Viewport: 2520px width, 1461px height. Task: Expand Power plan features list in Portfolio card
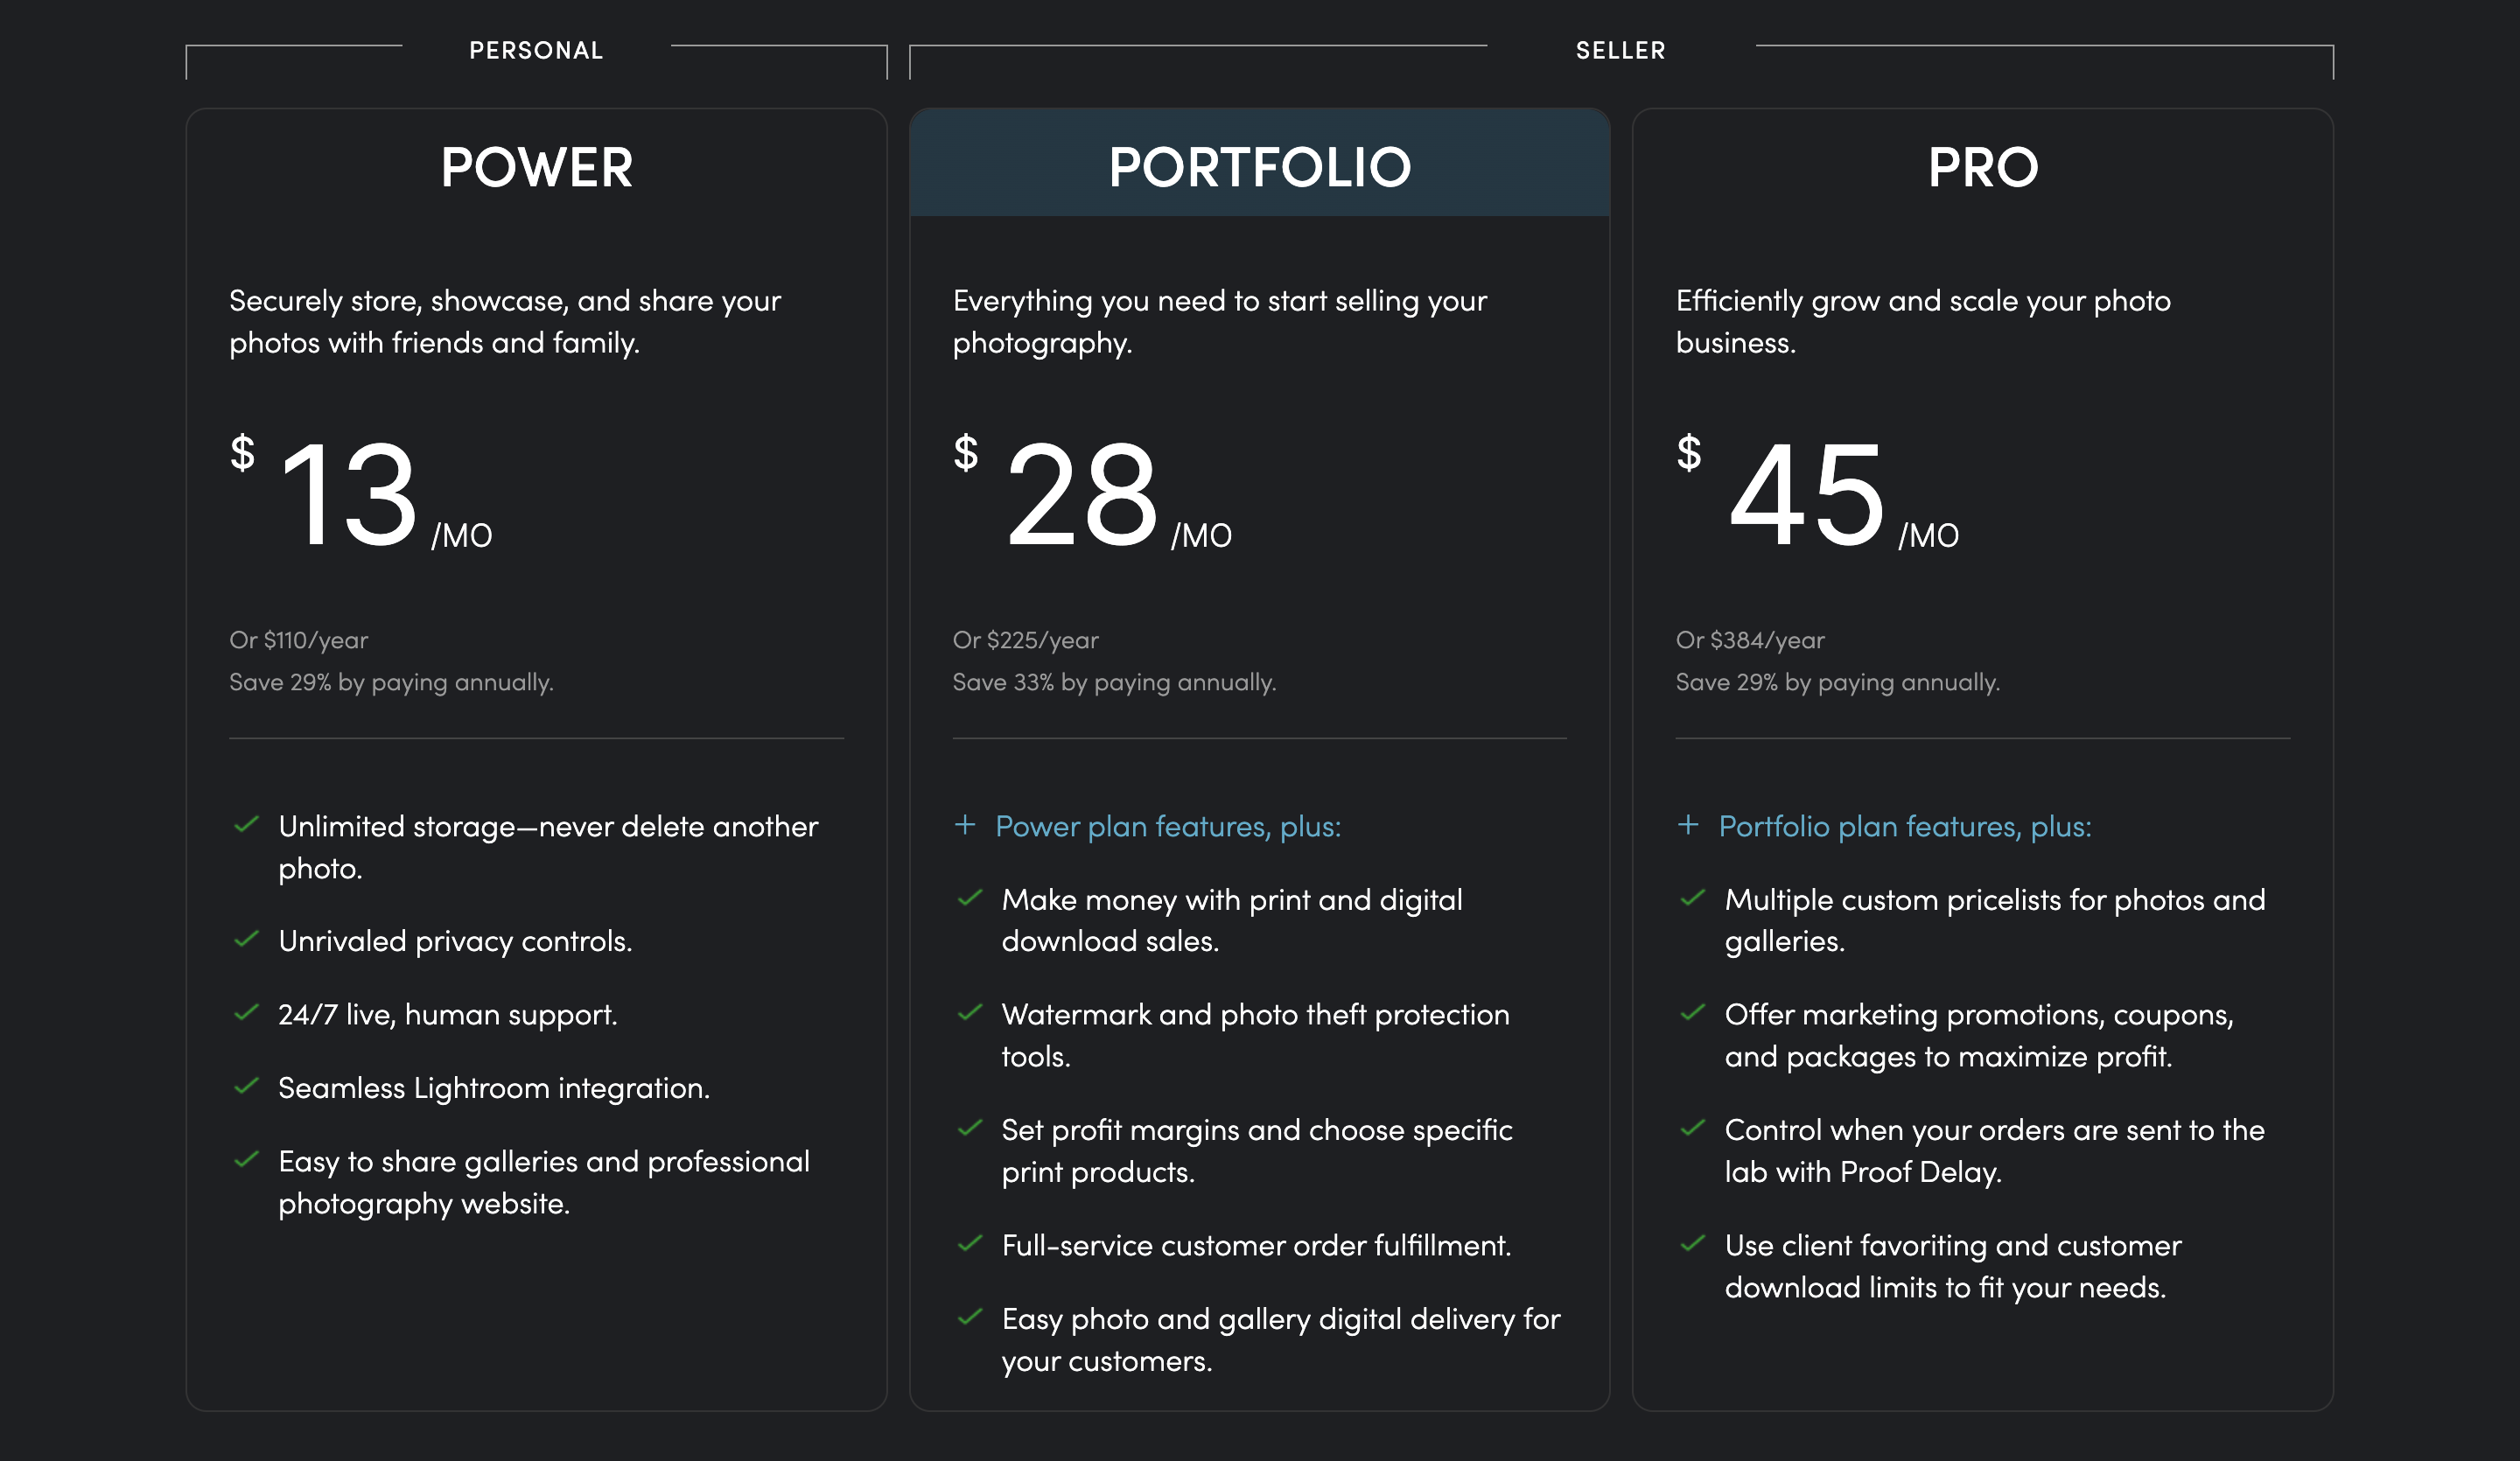pyautogui.click(x=1168, y=827)
